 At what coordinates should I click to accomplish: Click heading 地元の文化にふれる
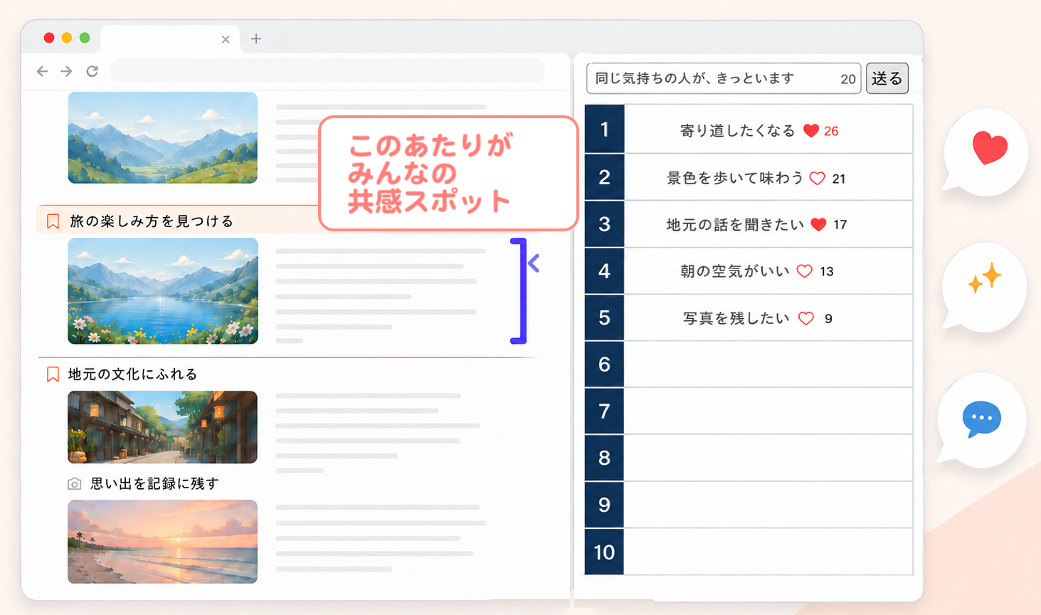coord(133,374)
